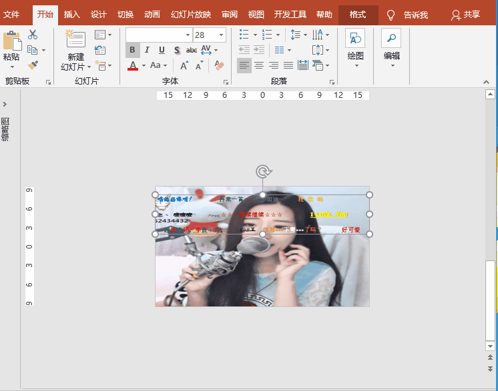Screen dimensions: 498x391
Task: Click the Cut scissors icon
Action: (x=33, y=35)
